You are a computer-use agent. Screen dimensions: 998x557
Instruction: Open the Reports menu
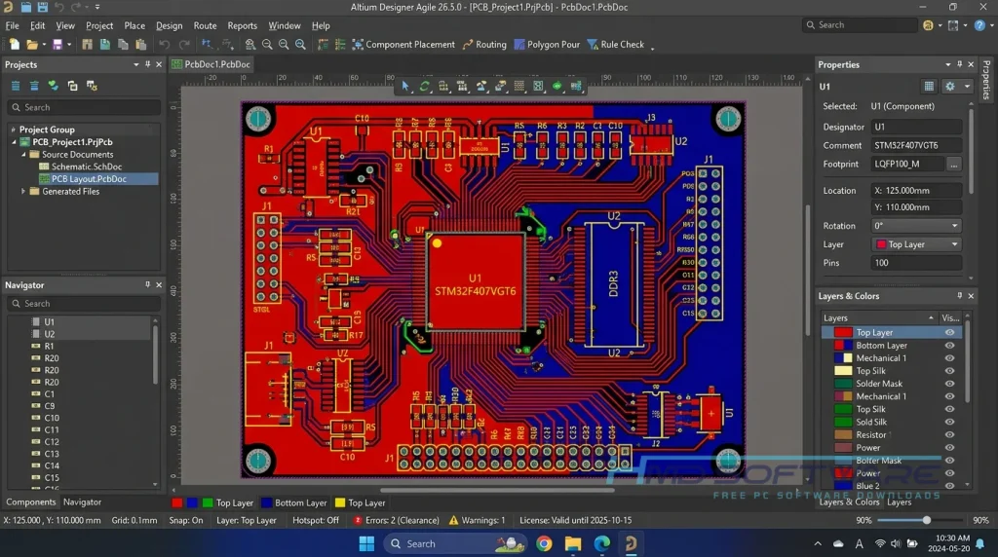pyautogui.click(x=242, y=25)
